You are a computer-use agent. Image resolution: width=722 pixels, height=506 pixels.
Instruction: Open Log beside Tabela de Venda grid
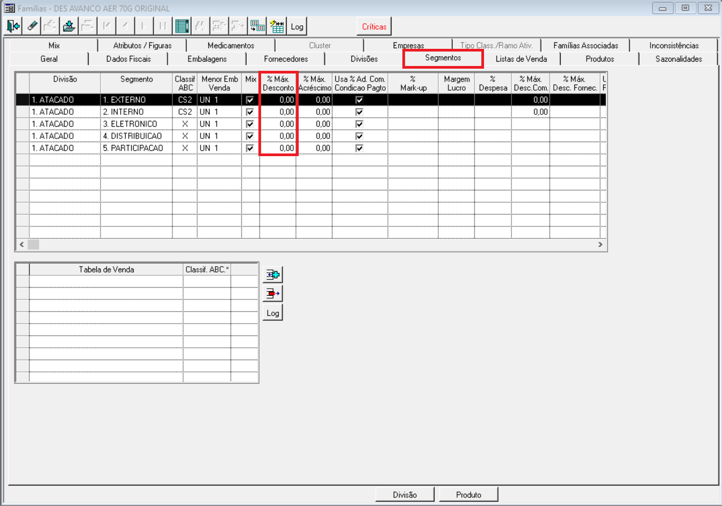[x=273, y=313]
